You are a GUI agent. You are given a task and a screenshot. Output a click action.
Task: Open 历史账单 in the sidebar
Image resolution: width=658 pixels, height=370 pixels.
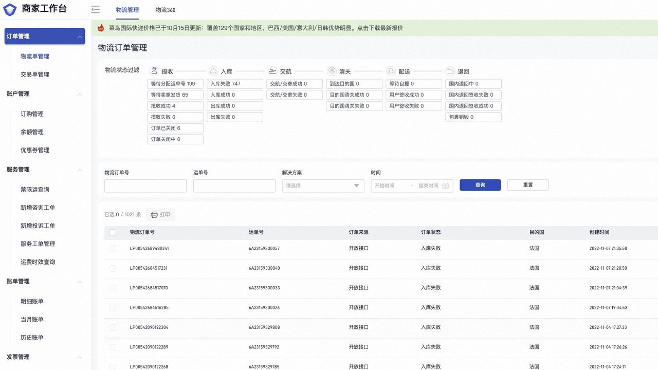click(32, 338)
